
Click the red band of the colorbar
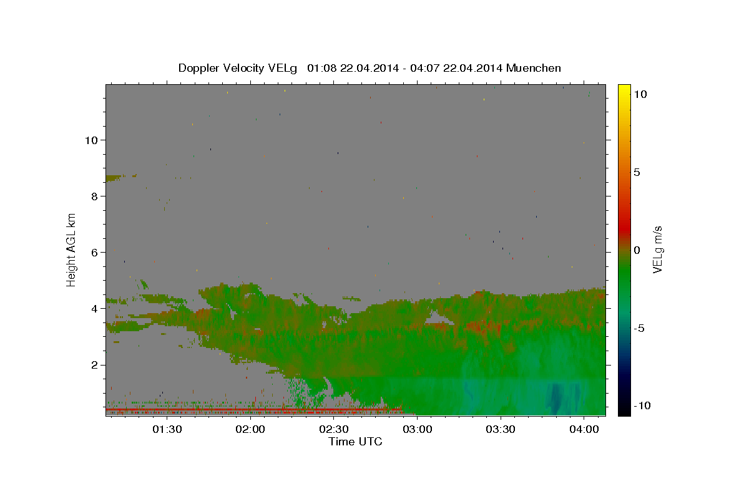pos(624,228)
